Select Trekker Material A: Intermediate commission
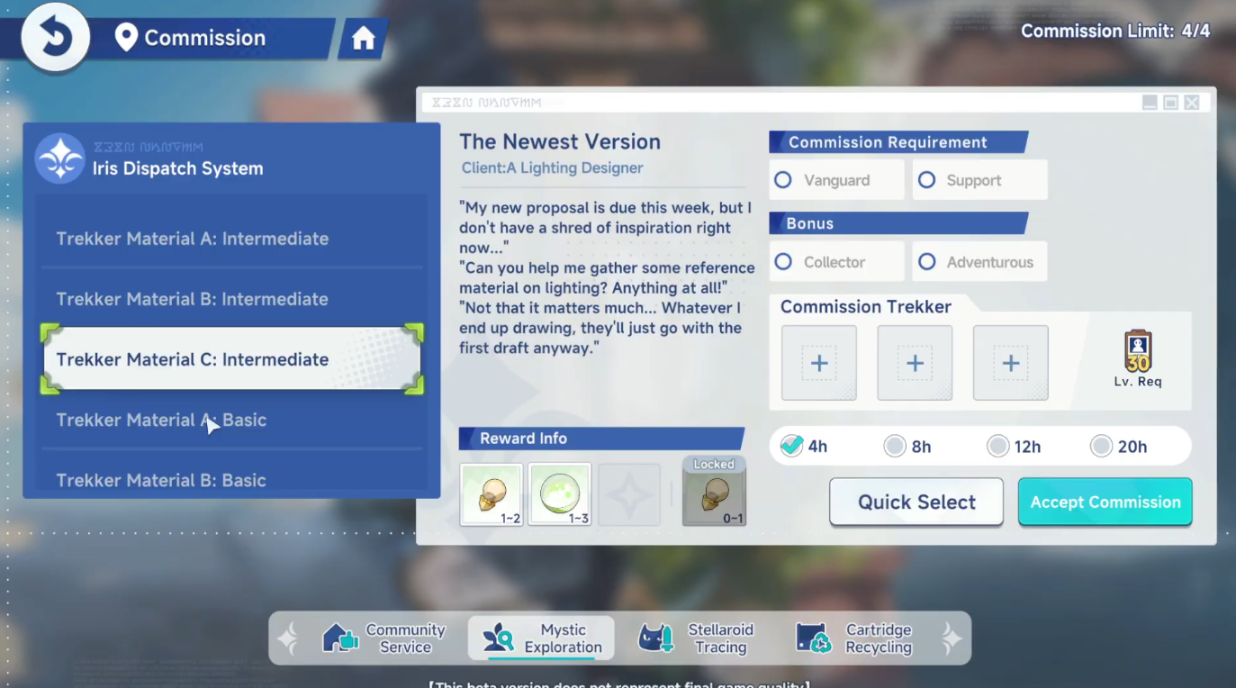The image size is (1236, 688). click(232, 239)
